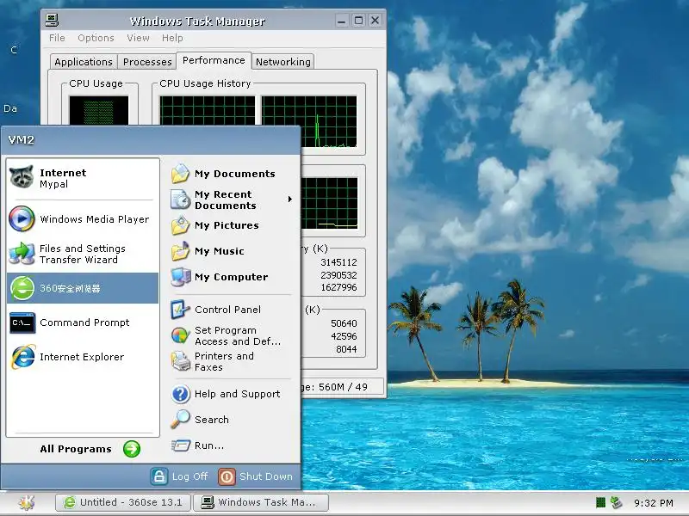Screen dimensions: 689x516
Task: Click the Log Off lock icon
Action: coord(159,476)
